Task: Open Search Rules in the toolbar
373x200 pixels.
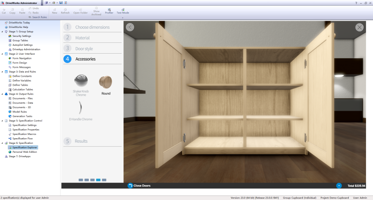Action: (x=37, y=17)
